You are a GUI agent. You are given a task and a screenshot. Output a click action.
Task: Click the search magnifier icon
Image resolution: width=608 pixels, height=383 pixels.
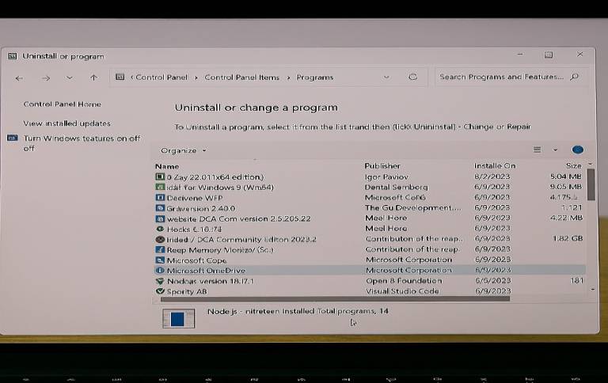click(574, 77)
